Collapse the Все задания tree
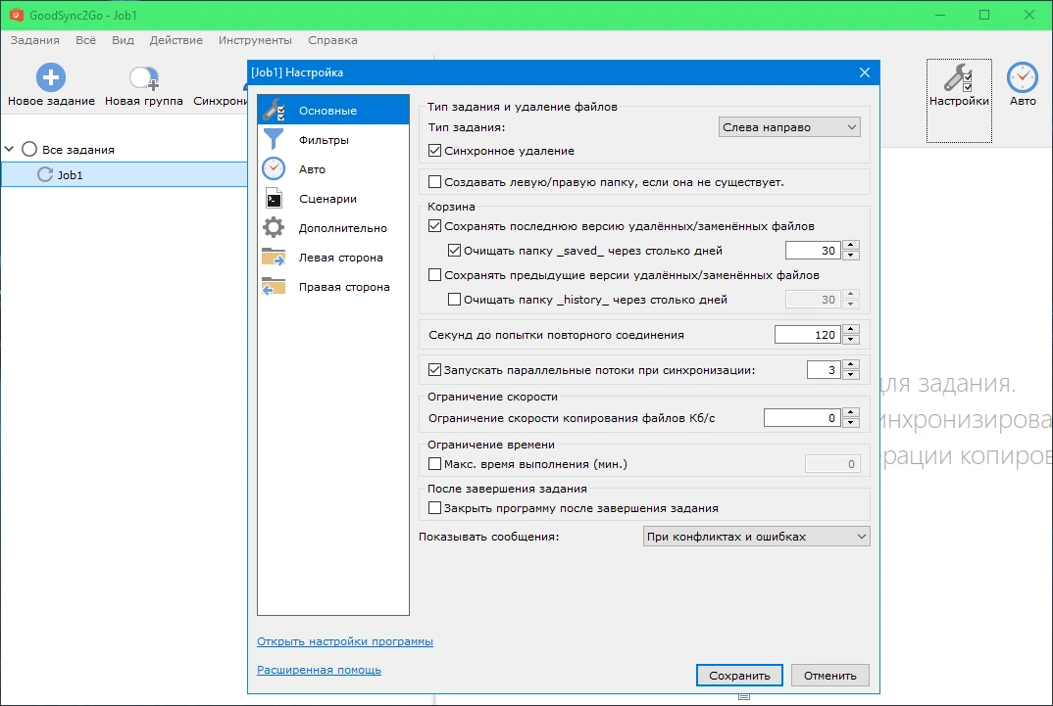This screenshot has height=706, width=1053. click(x=10, y=149)
